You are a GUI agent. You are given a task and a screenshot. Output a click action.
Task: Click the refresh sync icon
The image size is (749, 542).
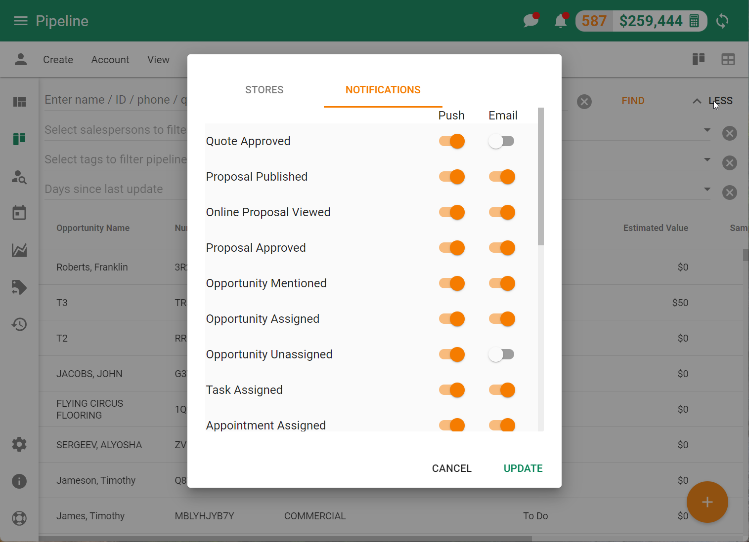pos(722,21)
